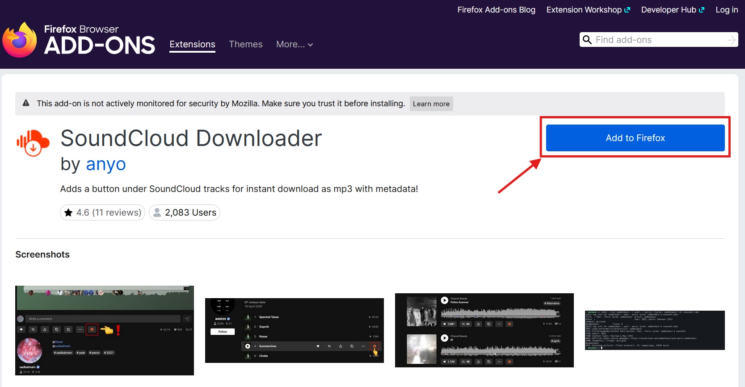This screenshot has height=387, width=745.
Task: Open the Firefox Add-ons Blog link
Action: pos(496,10)
